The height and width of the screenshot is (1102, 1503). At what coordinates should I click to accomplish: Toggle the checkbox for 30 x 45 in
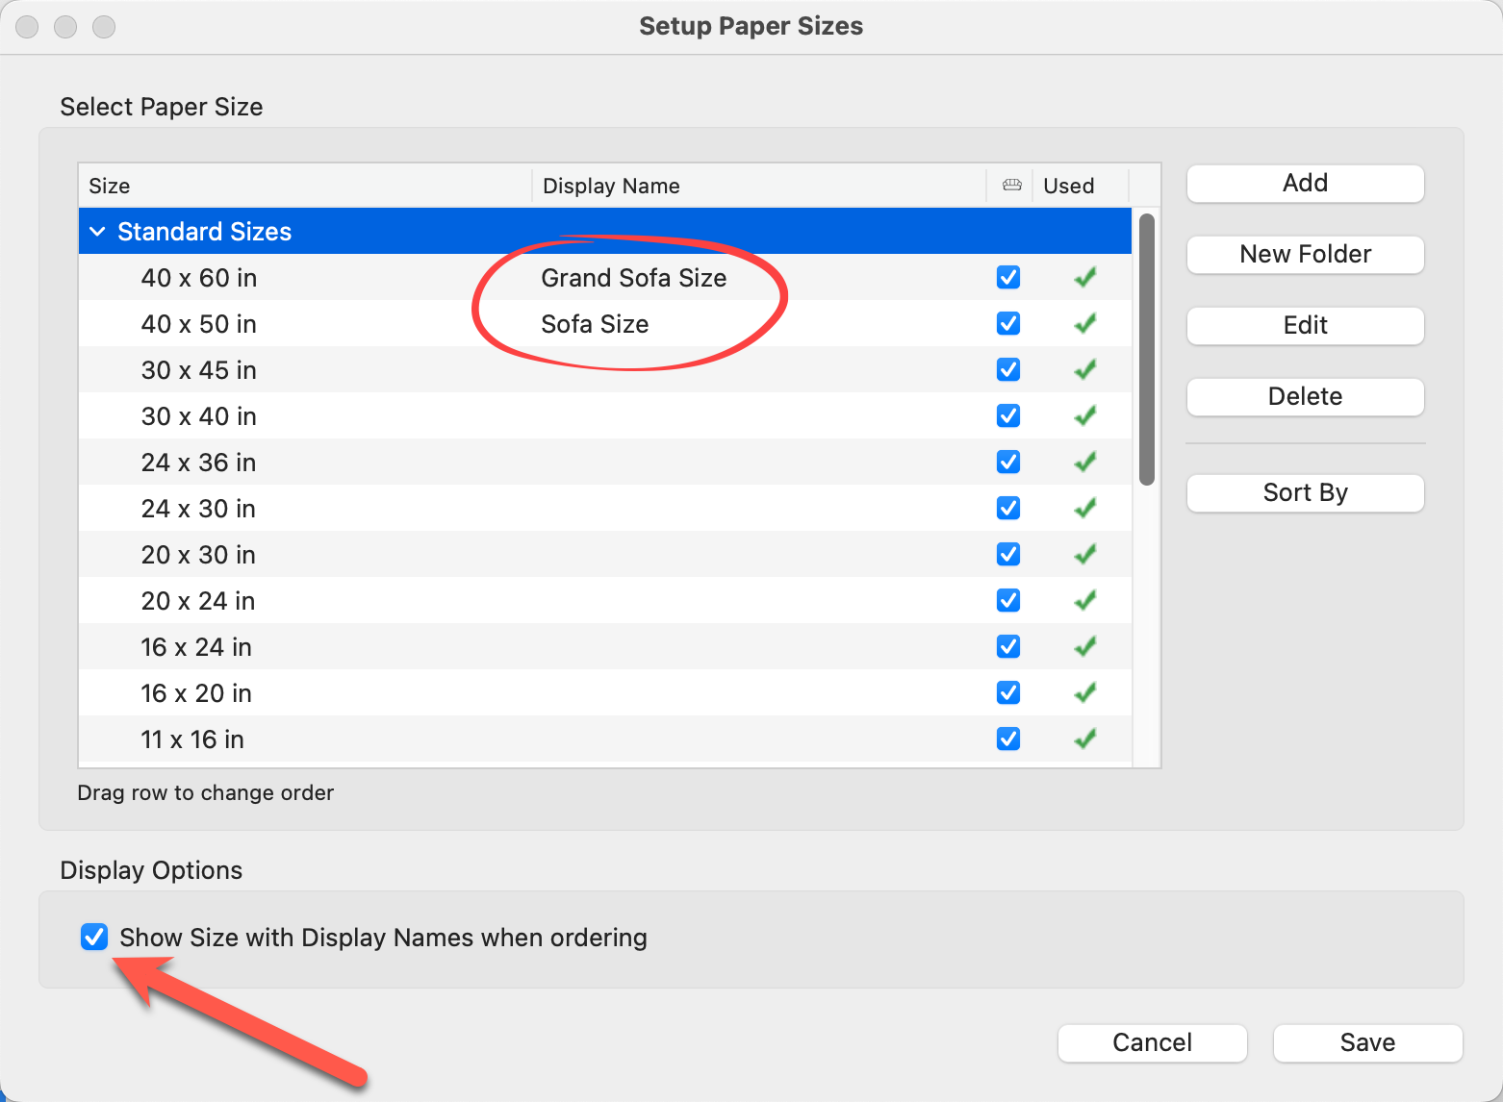[1008, 370]
